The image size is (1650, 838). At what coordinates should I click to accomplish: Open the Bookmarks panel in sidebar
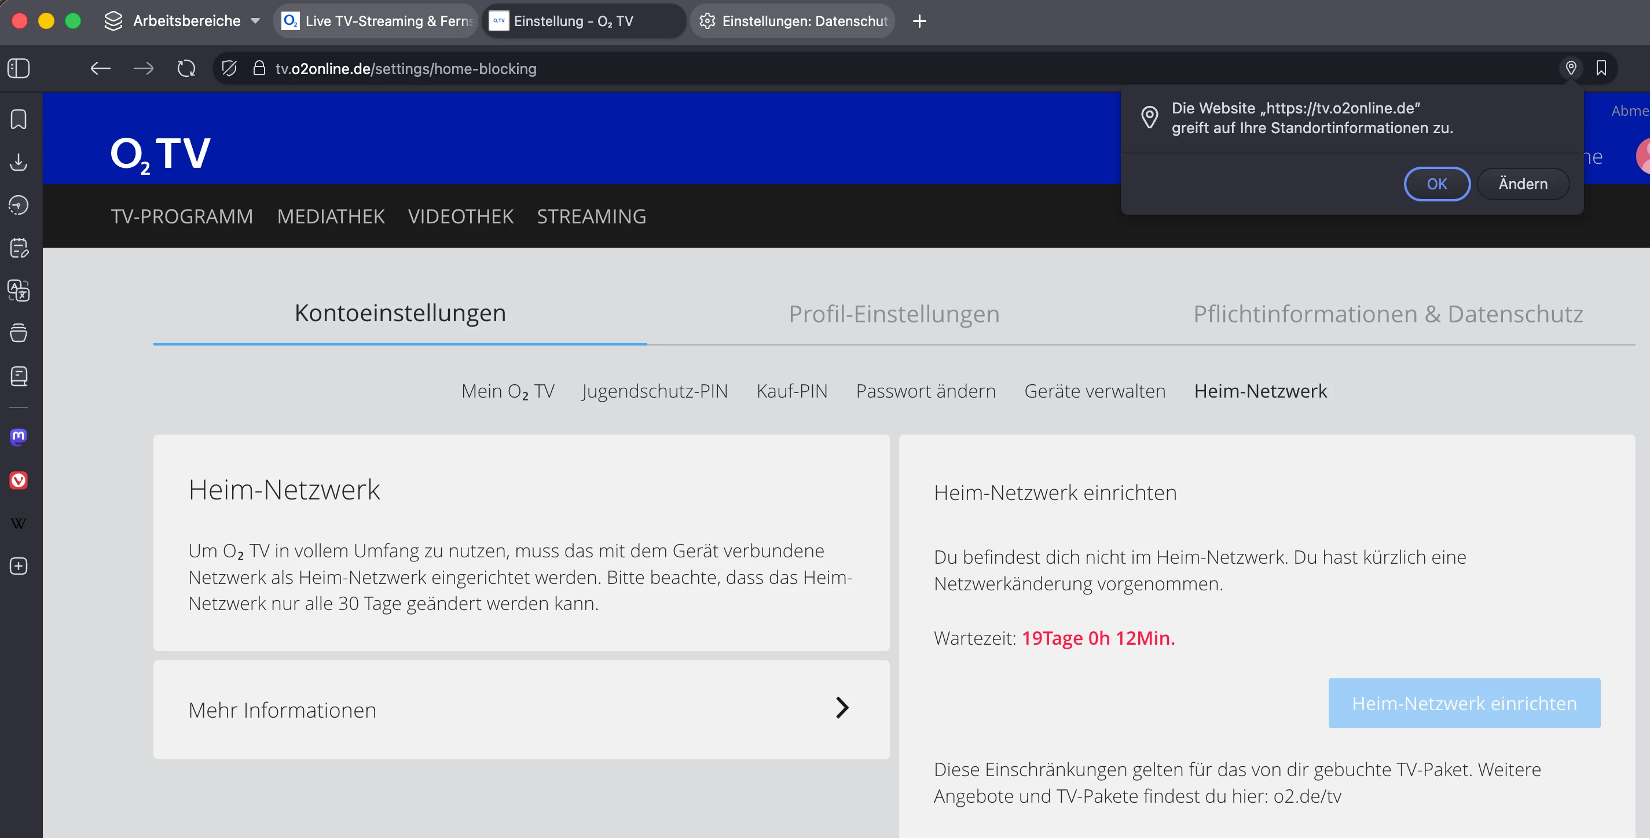(19, 119)
